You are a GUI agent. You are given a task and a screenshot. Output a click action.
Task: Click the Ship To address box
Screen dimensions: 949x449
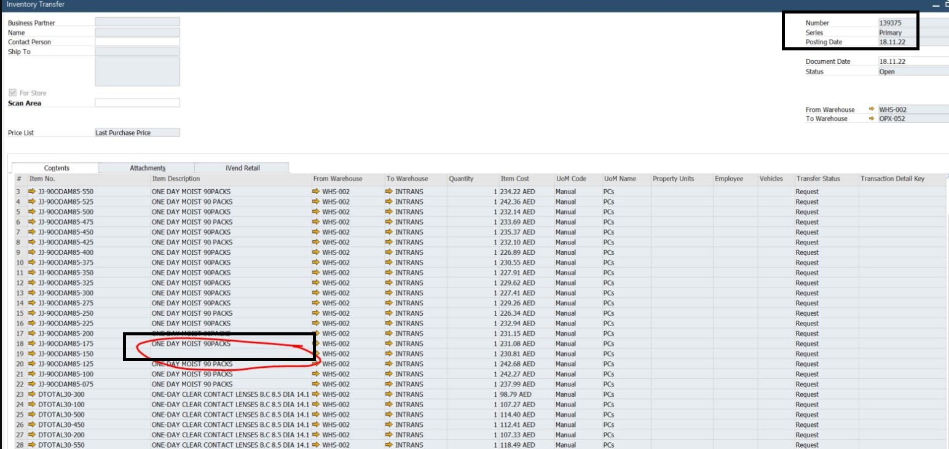tap(138, 71)
